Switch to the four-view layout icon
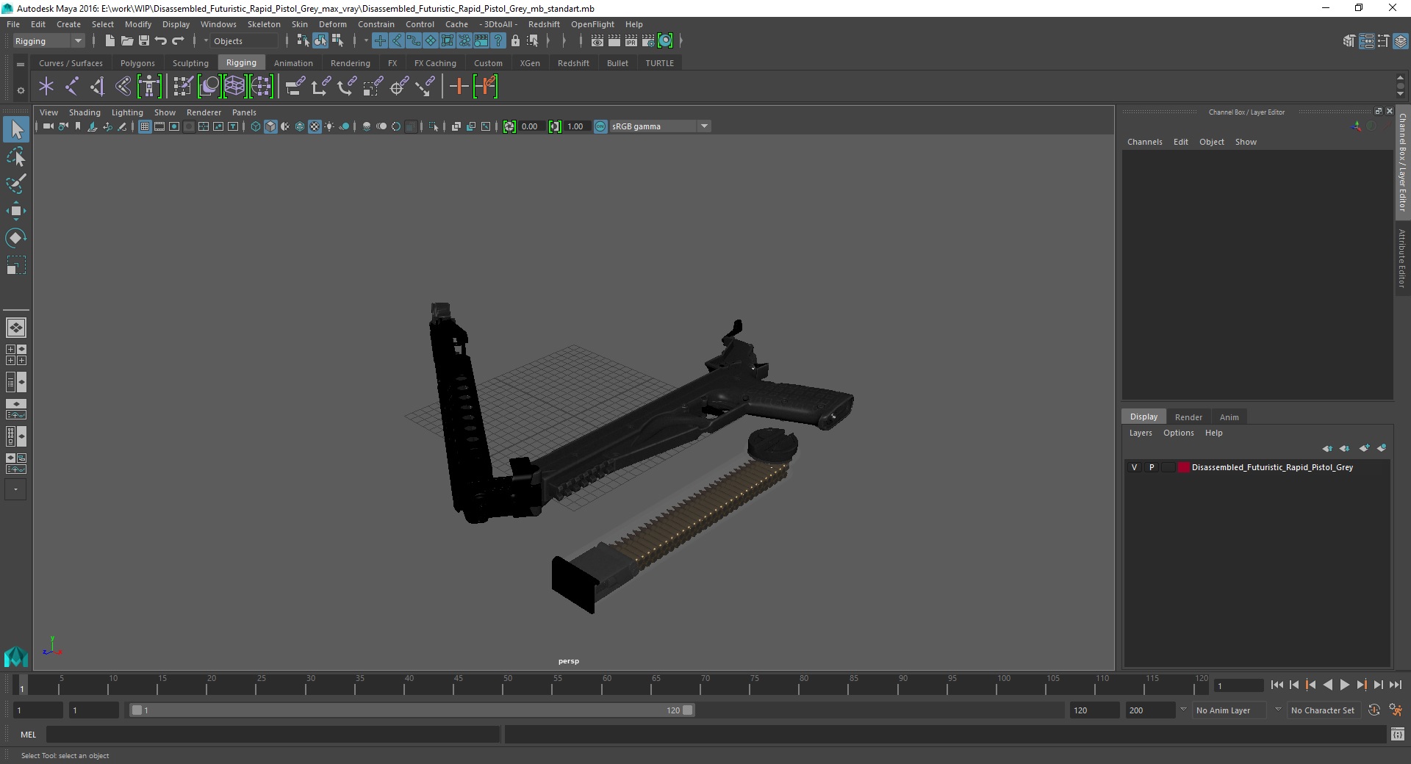 point(15,355)
